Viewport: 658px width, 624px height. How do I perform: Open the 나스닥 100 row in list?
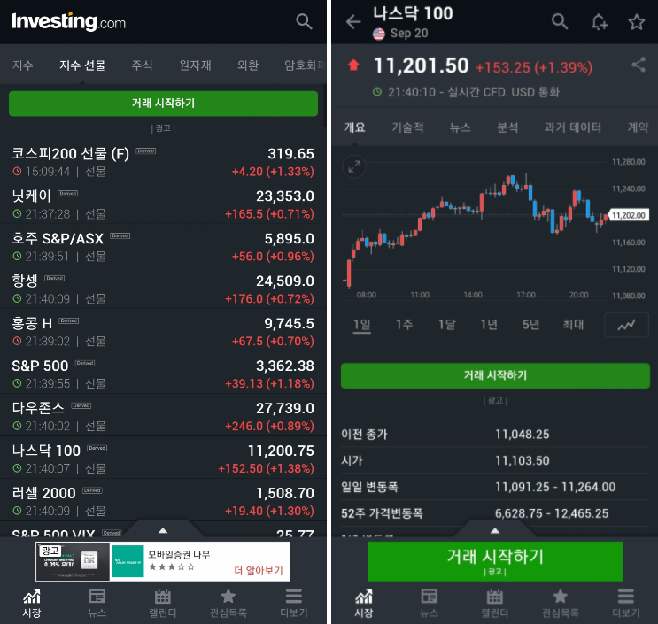pos(163,458)
